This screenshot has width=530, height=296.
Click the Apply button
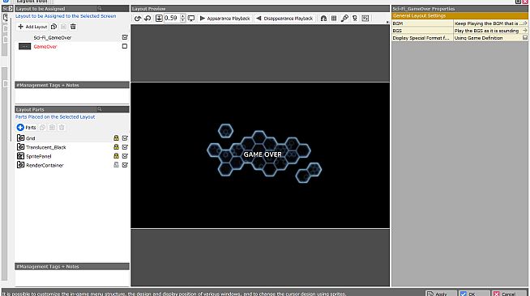click(x=441, y=294)
